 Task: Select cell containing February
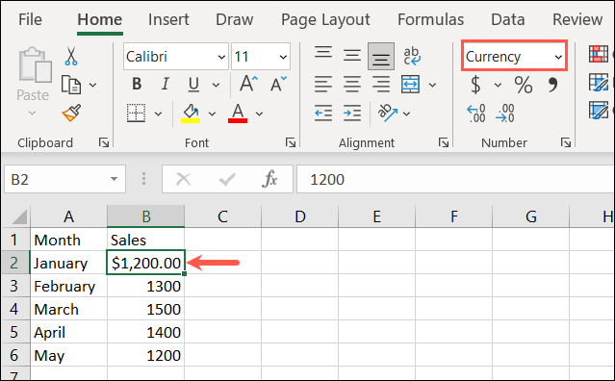pyautogui.click(x=68, y=286)
